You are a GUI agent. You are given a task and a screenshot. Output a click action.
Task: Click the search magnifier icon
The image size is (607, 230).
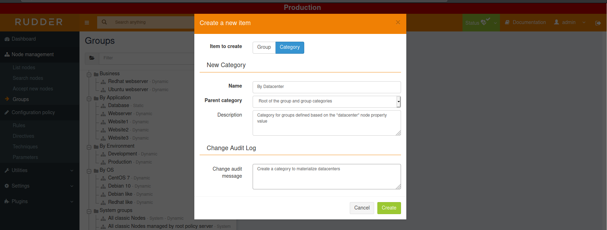point(104,22)
